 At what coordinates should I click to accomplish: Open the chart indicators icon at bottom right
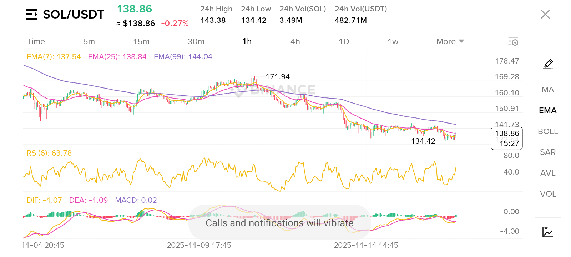[547, 232]
